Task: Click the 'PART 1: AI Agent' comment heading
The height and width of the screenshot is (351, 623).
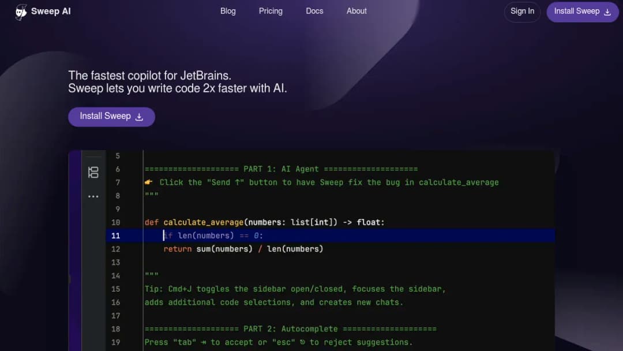Action: [281, 169]
